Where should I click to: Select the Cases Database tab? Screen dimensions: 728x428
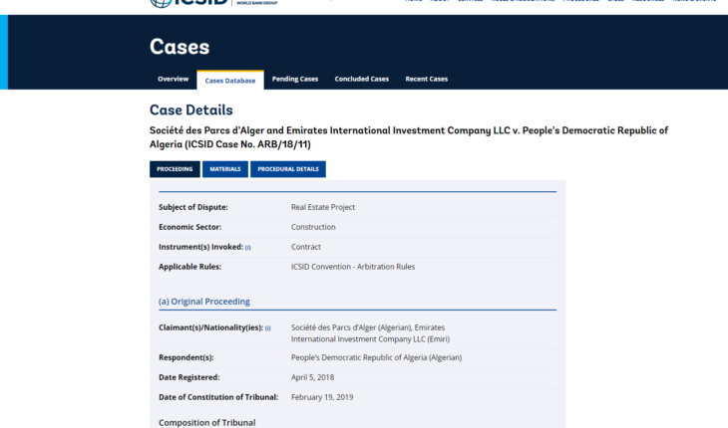tap(230, 81)
